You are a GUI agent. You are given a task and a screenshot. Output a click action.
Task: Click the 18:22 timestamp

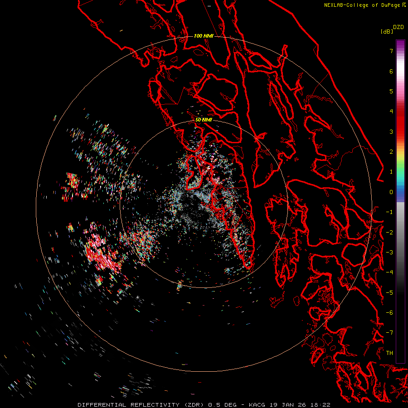tap(321, 405)
